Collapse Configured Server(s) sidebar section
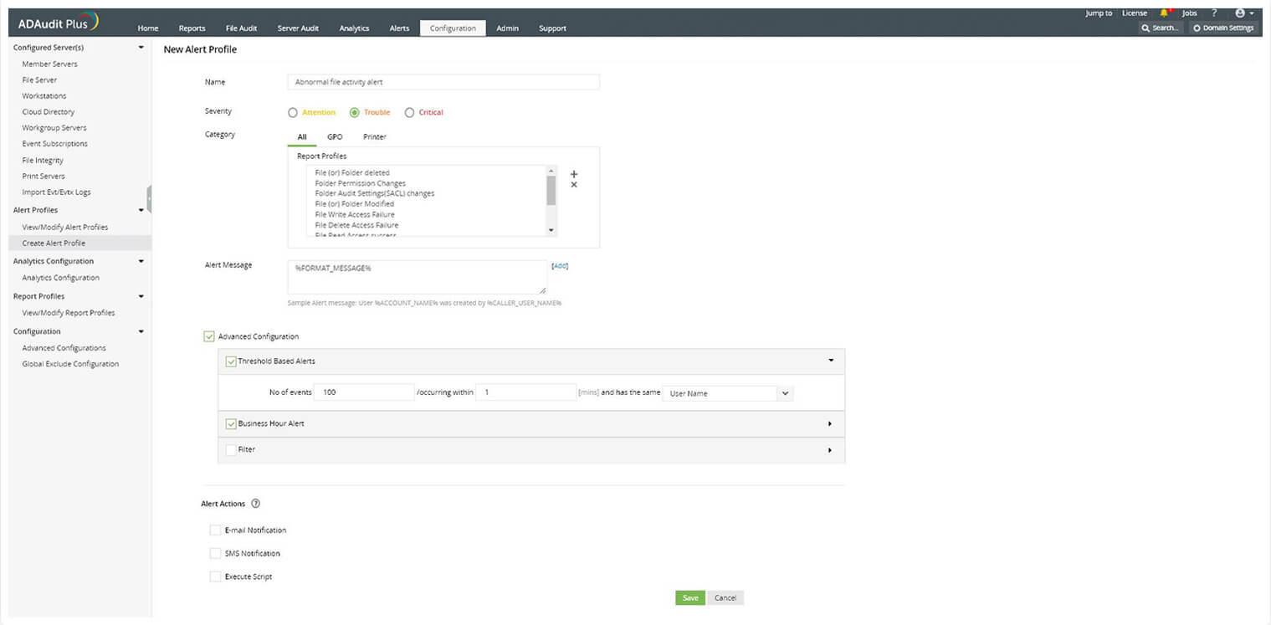Screen dimensions: 1271x625 coord(141,48)
